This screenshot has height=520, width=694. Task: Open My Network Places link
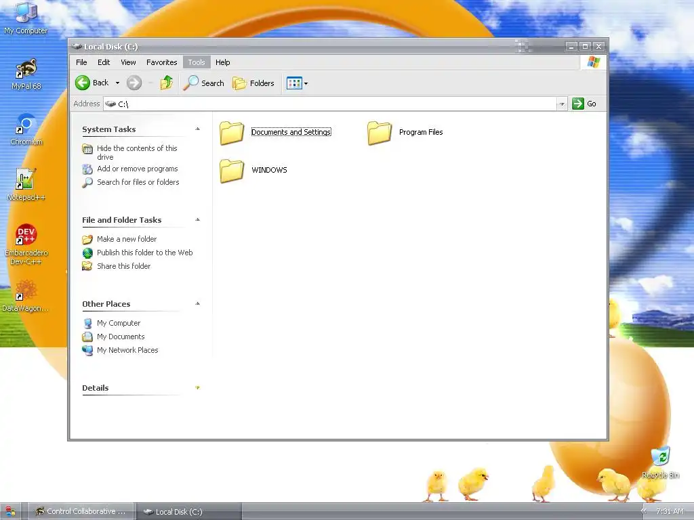pos(127,350)
